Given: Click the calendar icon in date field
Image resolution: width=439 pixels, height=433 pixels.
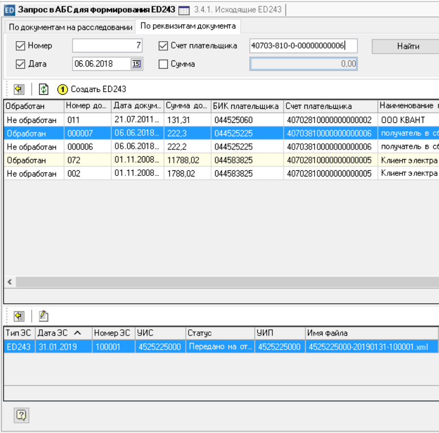Looking at the screenshot, I should pyautogui.click(x=136, y=64).
